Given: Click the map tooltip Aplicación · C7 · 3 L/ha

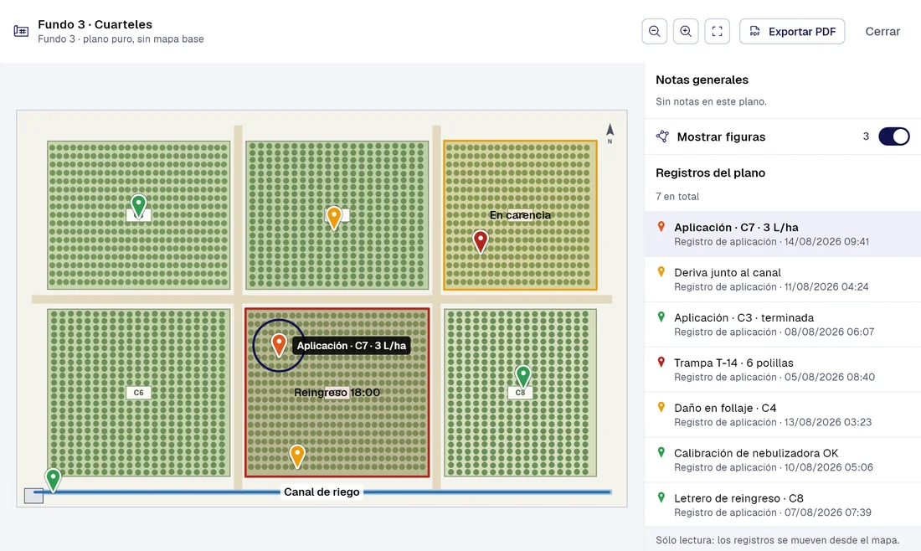Looking at the screenshot, I should 352,345.
